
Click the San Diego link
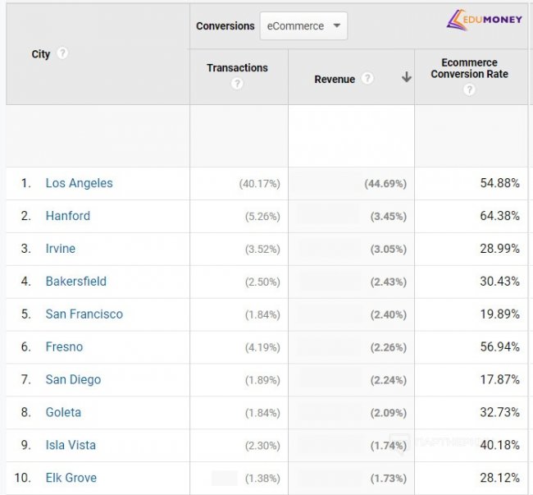[x=73, y=380]
